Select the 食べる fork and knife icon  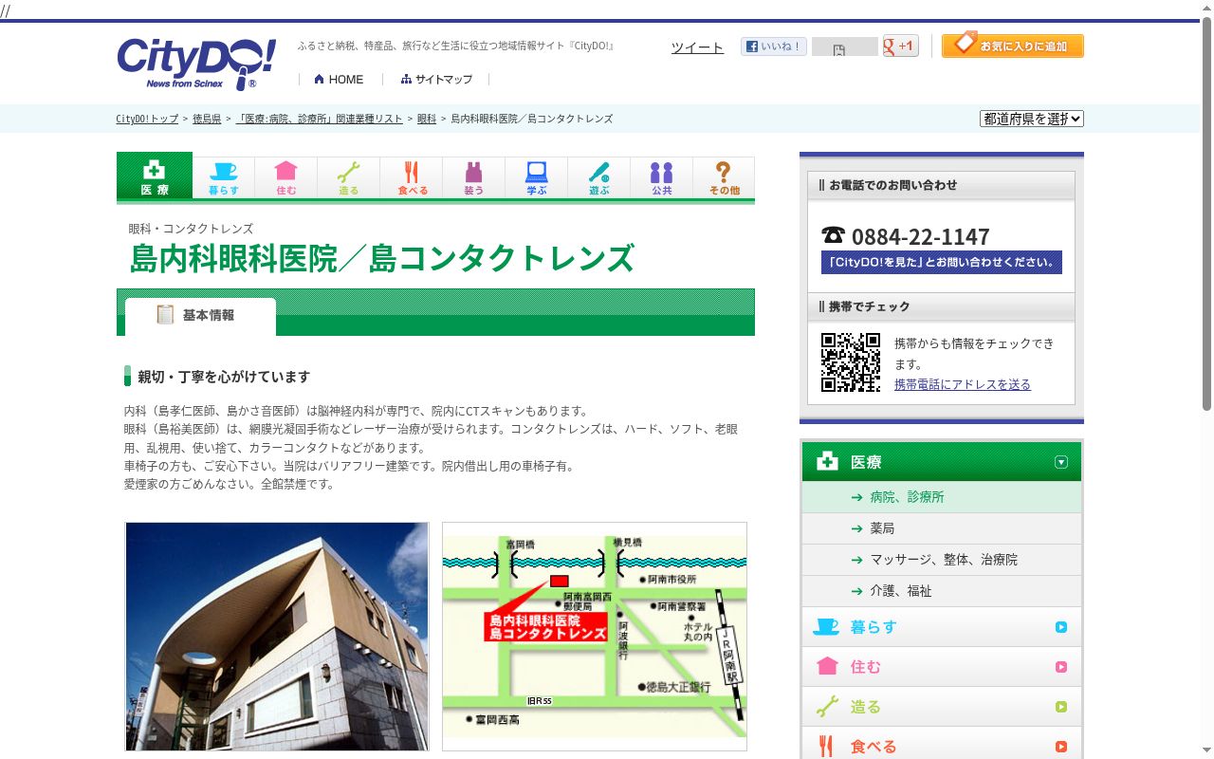[x=412, y=177]
